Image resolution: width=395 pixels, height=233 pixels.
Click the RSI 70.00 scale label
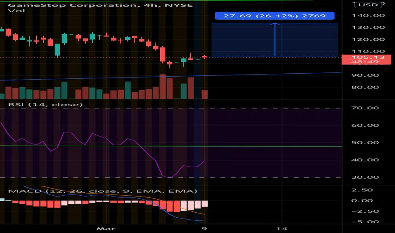coord(365,108)
